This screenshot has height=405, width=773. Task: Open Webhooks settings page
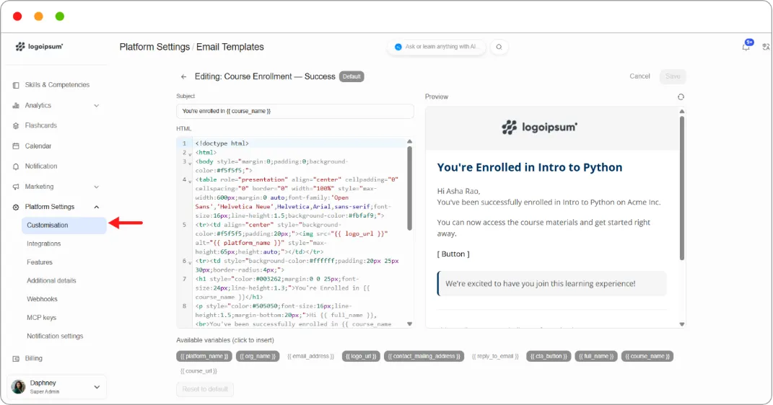42,299
